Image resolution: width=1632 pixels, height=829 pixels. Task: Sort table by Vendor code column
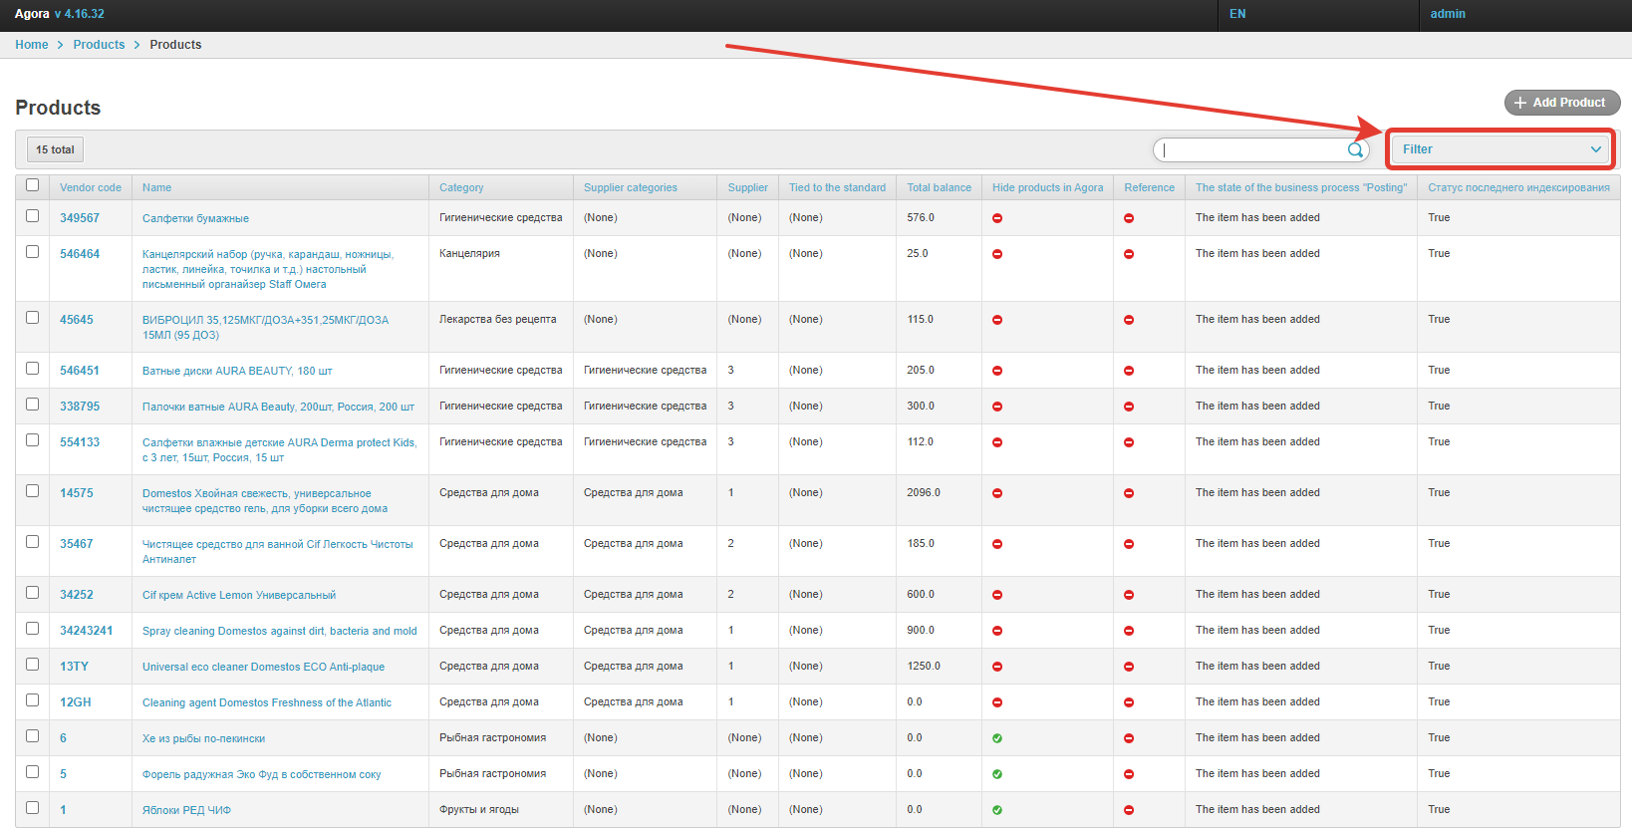pos(91,187)
